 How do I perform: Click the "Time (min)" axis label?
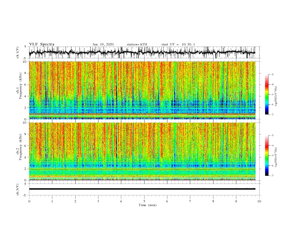(147, 205)
